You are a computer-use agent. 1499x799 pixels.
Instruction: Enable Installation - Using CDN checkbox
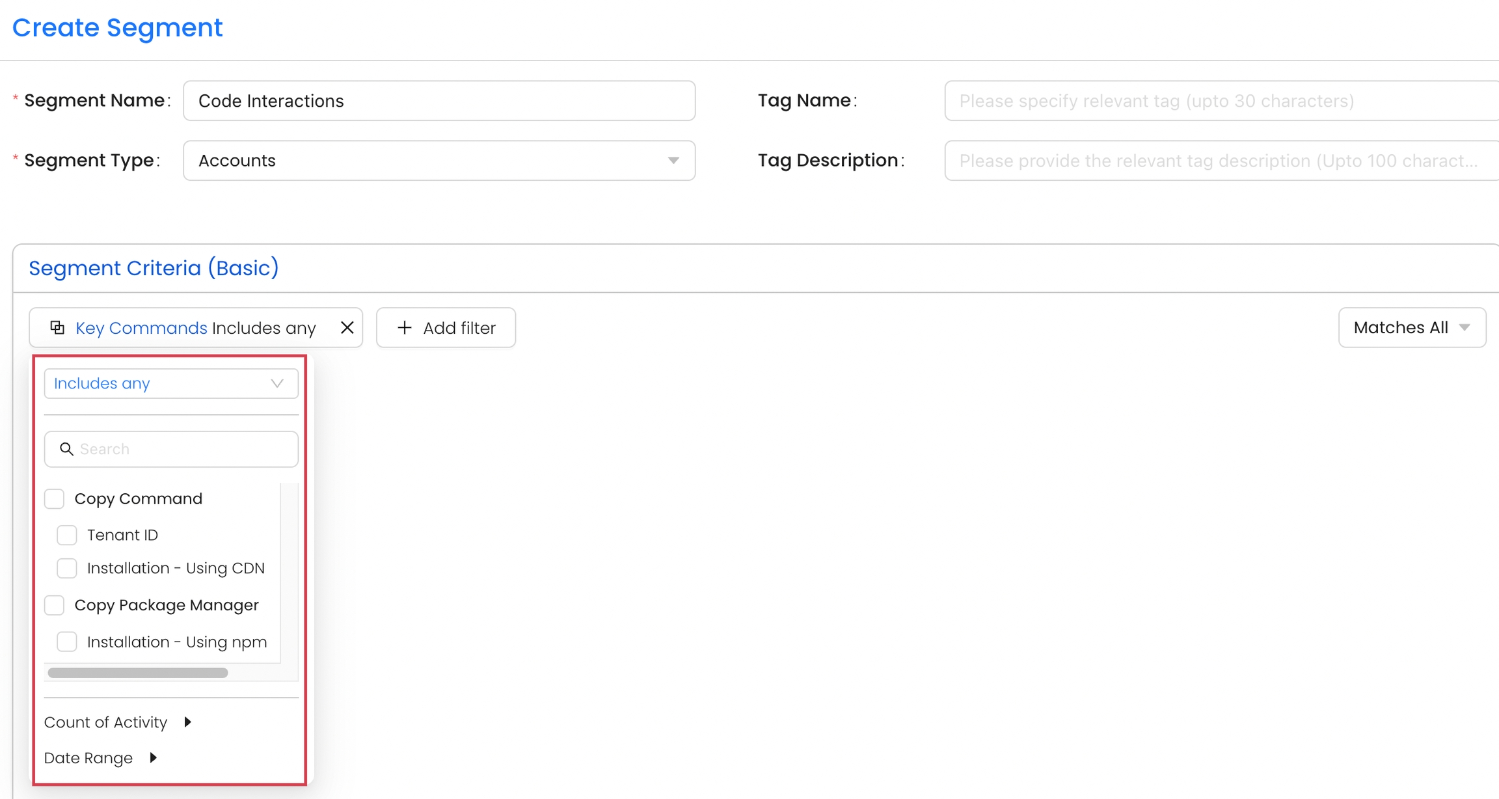coord(67,568)
